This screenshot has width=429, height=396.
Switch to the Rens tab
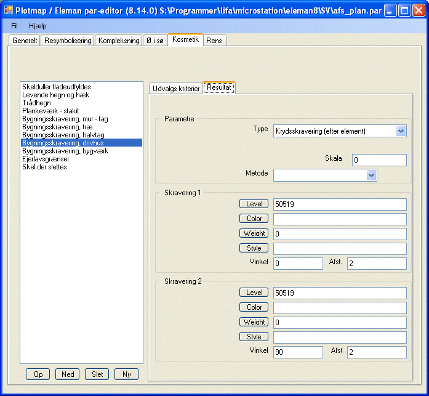point(214,41)
